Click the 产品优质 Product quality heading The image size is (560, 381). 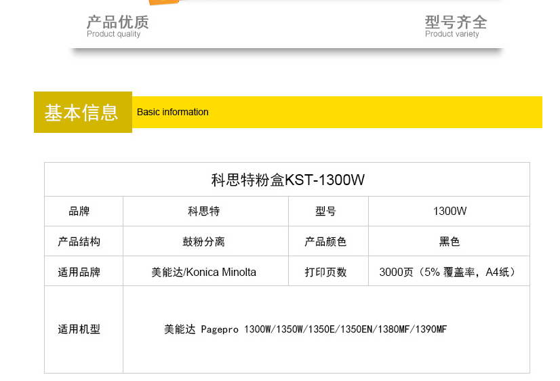point(117,26)
